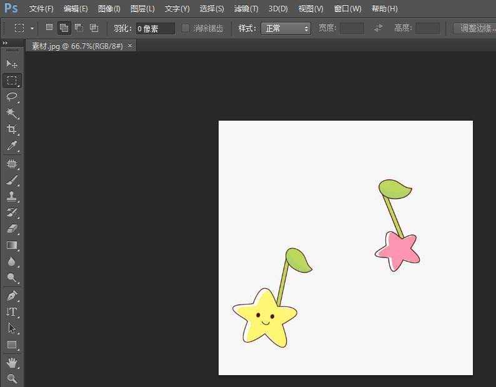The height and width of the screenshot is (387, 496).
Task: Select the Clone Stamp tool
Action: 12,196
